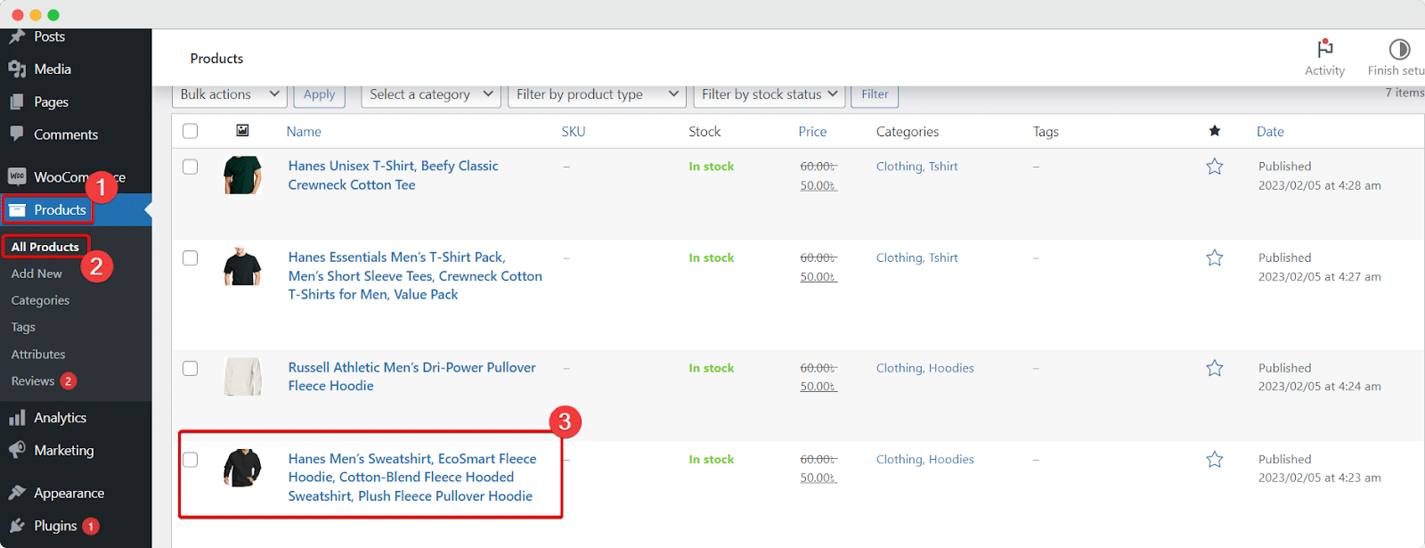Click the Comments bubble icon
This screenshot has width=1425, height=548.
point(17,134)
